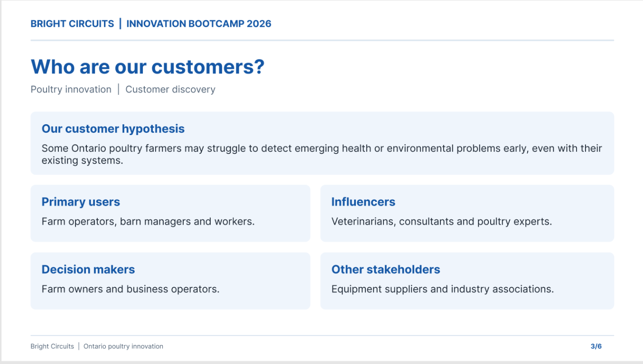Screen dimensions: 643x364
Task: Select the "Decision makers" card heading
Action: coord(88,269)
